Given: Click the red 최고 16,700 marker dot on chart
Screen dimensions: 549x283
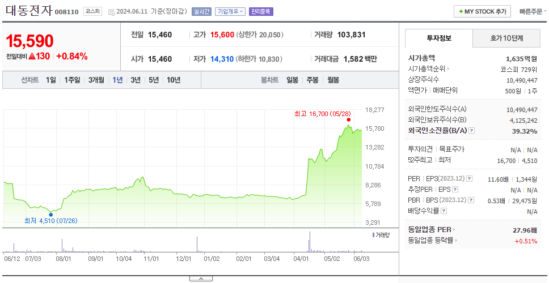Looking at the screenshot, I should (x=348, y=120).
